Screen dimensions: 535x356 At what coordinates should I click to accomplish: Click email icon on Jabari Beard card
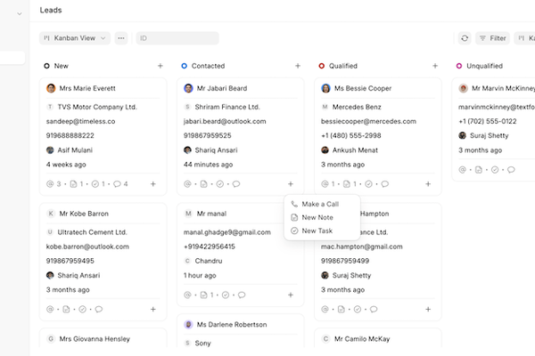point(187,184)
